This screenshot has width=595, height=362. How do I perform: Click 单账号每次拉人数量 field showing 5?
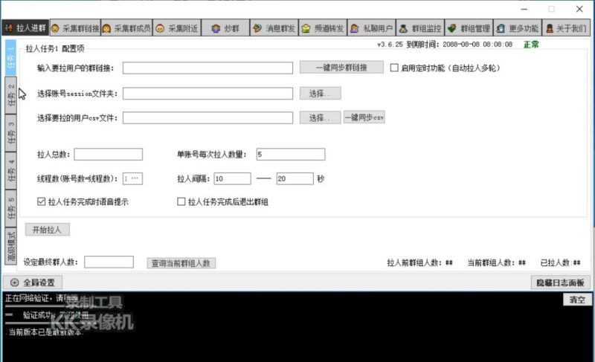pos(291,155)
